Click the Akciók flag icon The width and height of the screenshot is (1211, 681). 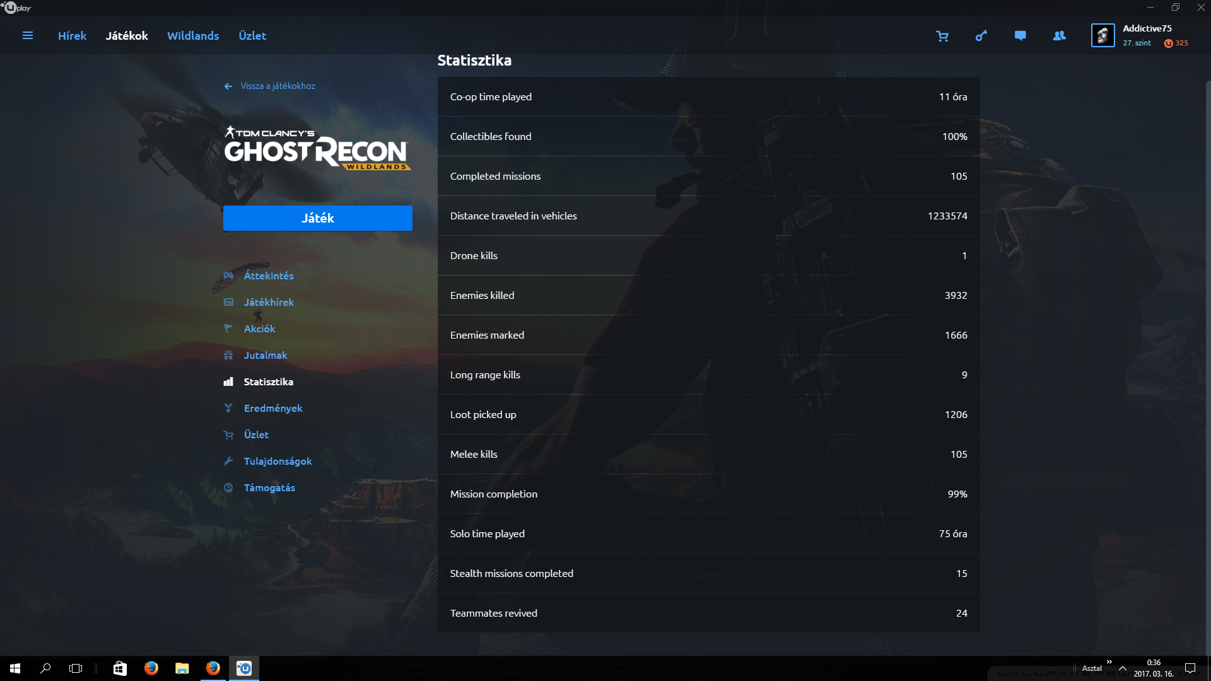228,329
